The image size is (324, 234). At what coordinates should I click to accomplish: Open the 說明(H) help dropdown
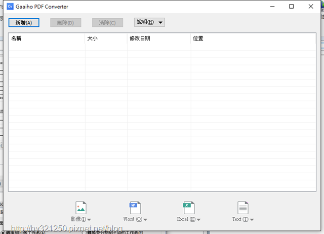149,22
